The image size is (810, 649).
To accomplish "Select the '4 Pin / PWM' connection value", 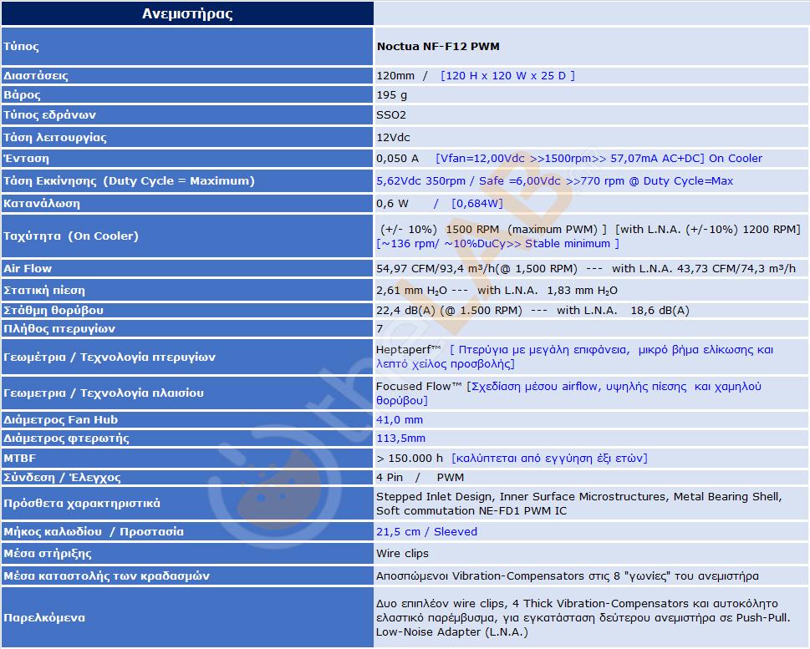I will point(420,478).
